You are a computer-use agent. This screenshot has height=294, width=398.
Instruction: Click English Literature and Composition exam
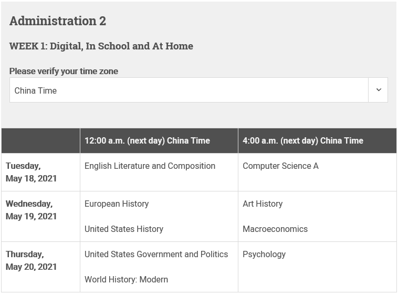click(x=150, y=166)
